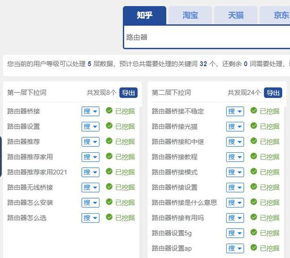The height and width of the screenshot is (258, 290).
Task: Click the green check icon beside 路由器桥接教程
Action: (254, 156)
